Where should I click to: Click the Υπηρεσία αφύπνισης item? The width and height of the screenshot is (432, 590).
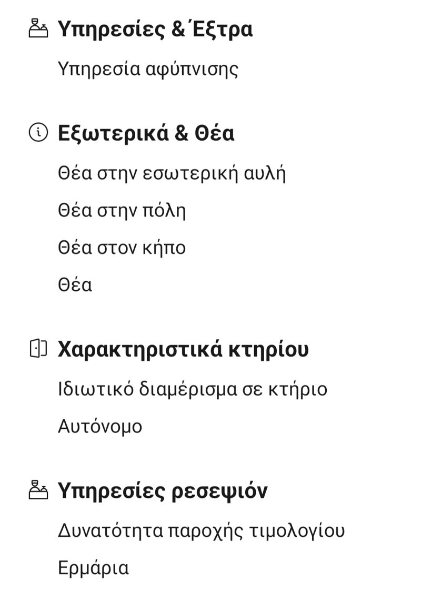(x=148, y=69)
